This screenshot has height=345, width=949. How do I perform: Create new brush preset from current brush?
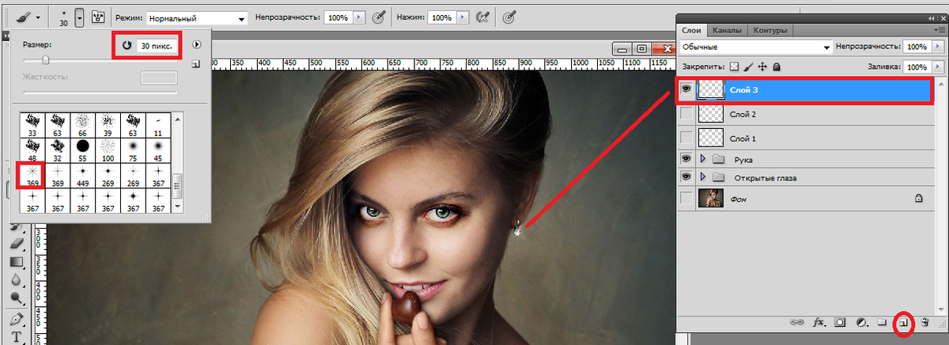pos(195,65)
